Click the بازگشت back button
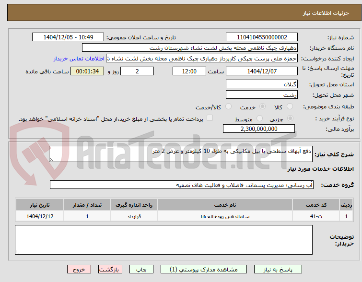 coord(110,270)
